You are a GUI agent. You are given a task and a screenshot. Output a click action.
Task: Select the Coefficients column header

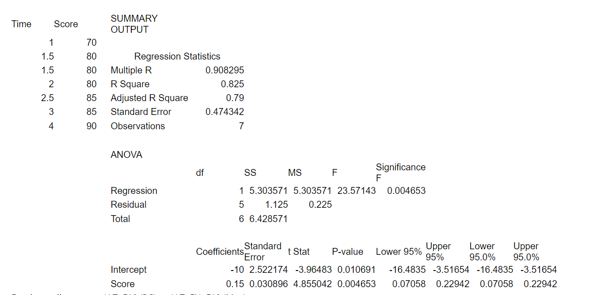pyautogui.click(x=220, y=252)
